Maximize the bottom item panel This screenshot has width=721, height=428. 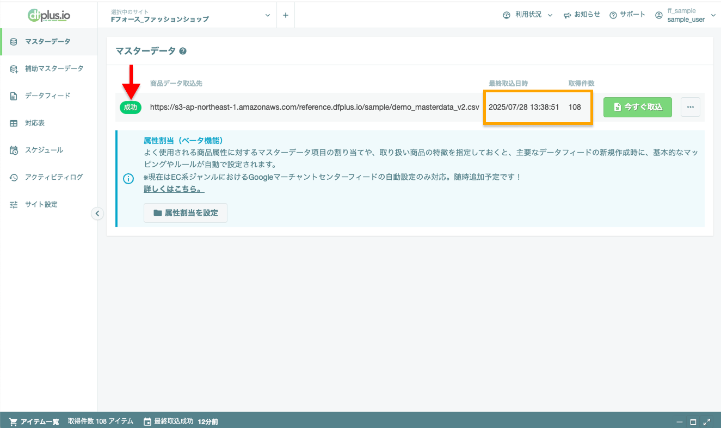tap(693, 422)
